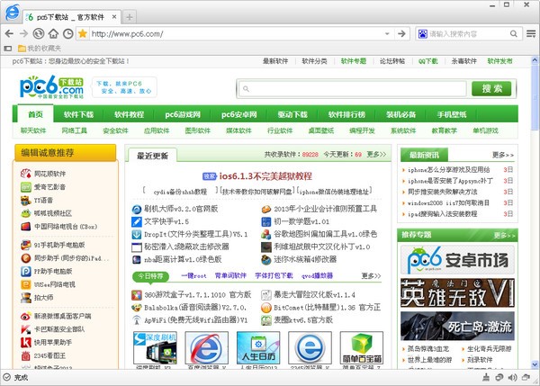
Task: Expand the address bar history dropdown
Action: [x=387, y=34]
